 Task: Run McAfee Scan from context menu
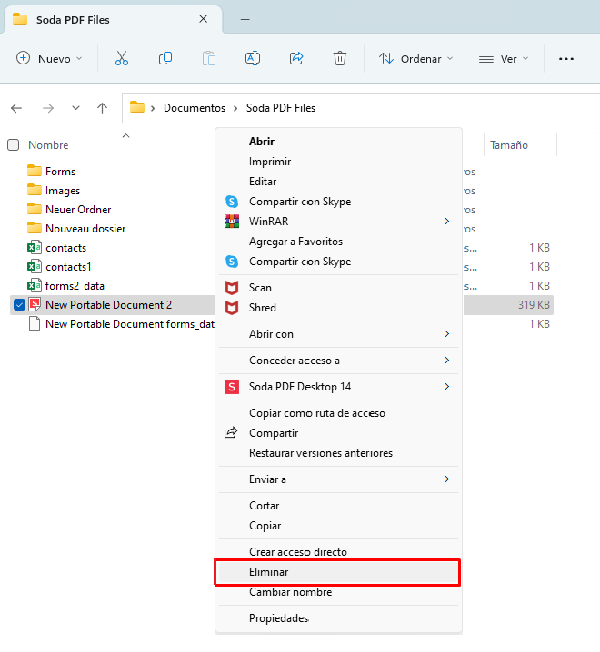(x=338, y=288)
